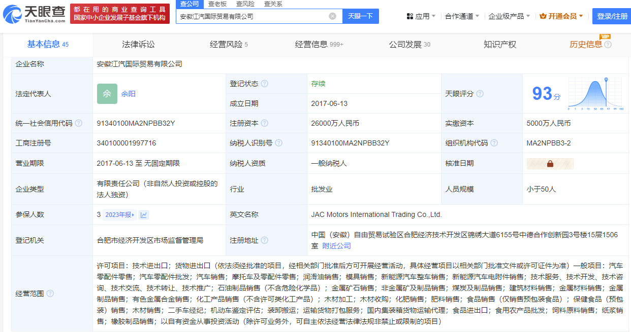Clear the search box with the X icon
The height and width of the screenshot is (332, 631).
coord(332,16)
